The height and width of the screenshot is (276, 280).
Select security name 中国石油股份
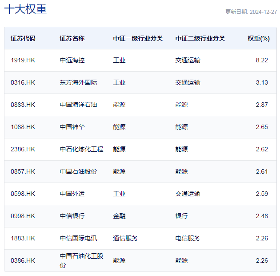pos(78,171)
